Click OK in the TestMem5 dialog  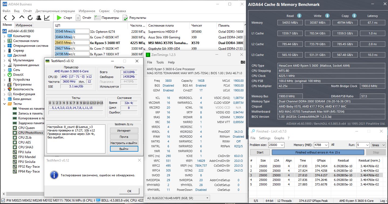click(x=129, y=191)
